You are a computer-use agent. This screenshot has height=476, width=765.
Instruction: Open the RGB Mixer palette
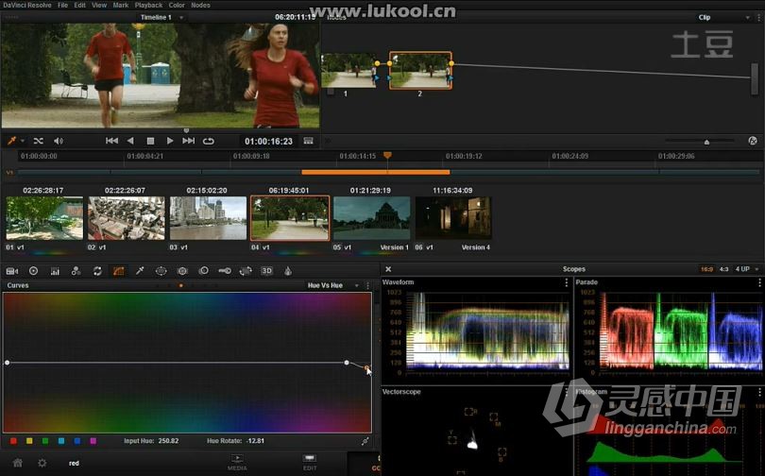click(55, 271)
